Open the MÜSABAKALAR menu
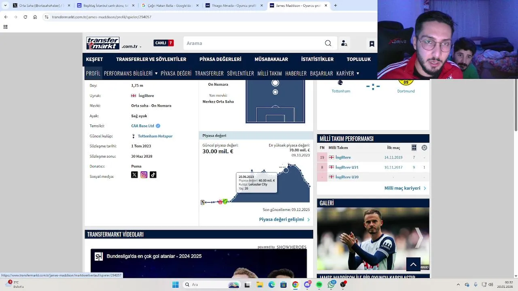 pyautogui.click(x=271, y=59)
